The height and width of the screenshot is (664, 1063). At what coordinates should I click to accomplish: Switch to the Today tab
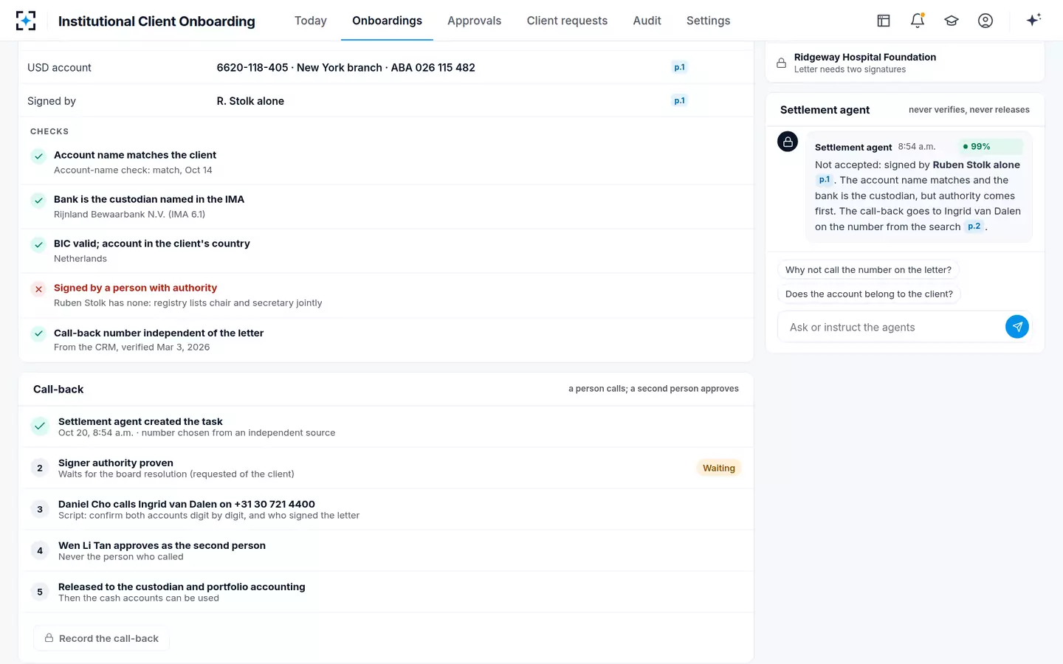[311, 21]
